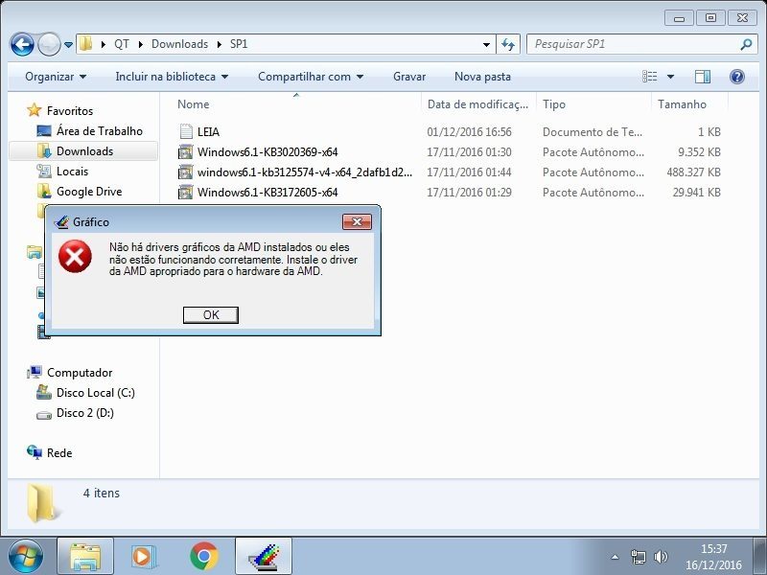Open the recent locations history dropdown
Screen dimensions: 767x575
(68, 44)
